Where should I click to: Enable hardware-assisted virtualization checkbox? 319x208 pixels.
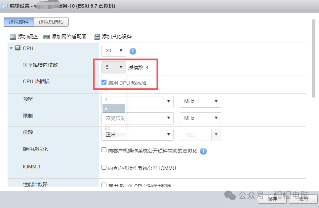[104, 150]
